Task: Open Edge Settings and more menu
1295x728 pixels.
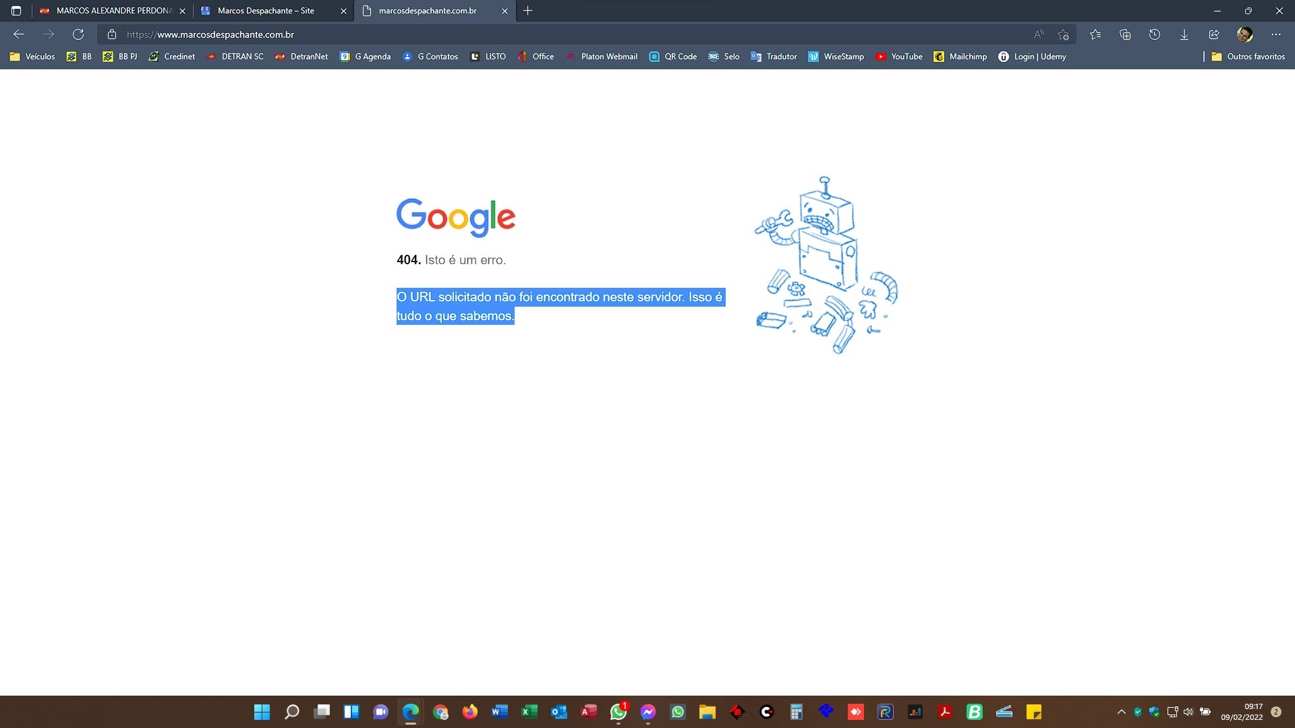Action: tap(1275, 34)
